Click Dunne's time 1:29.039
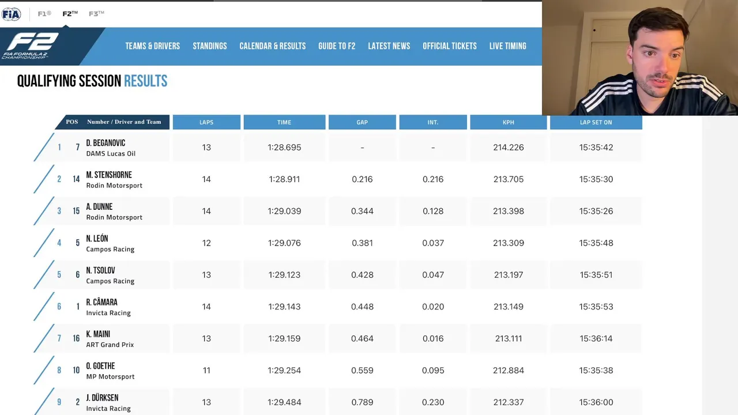This screenshot has width=738, height=415. tap(284, 211)
